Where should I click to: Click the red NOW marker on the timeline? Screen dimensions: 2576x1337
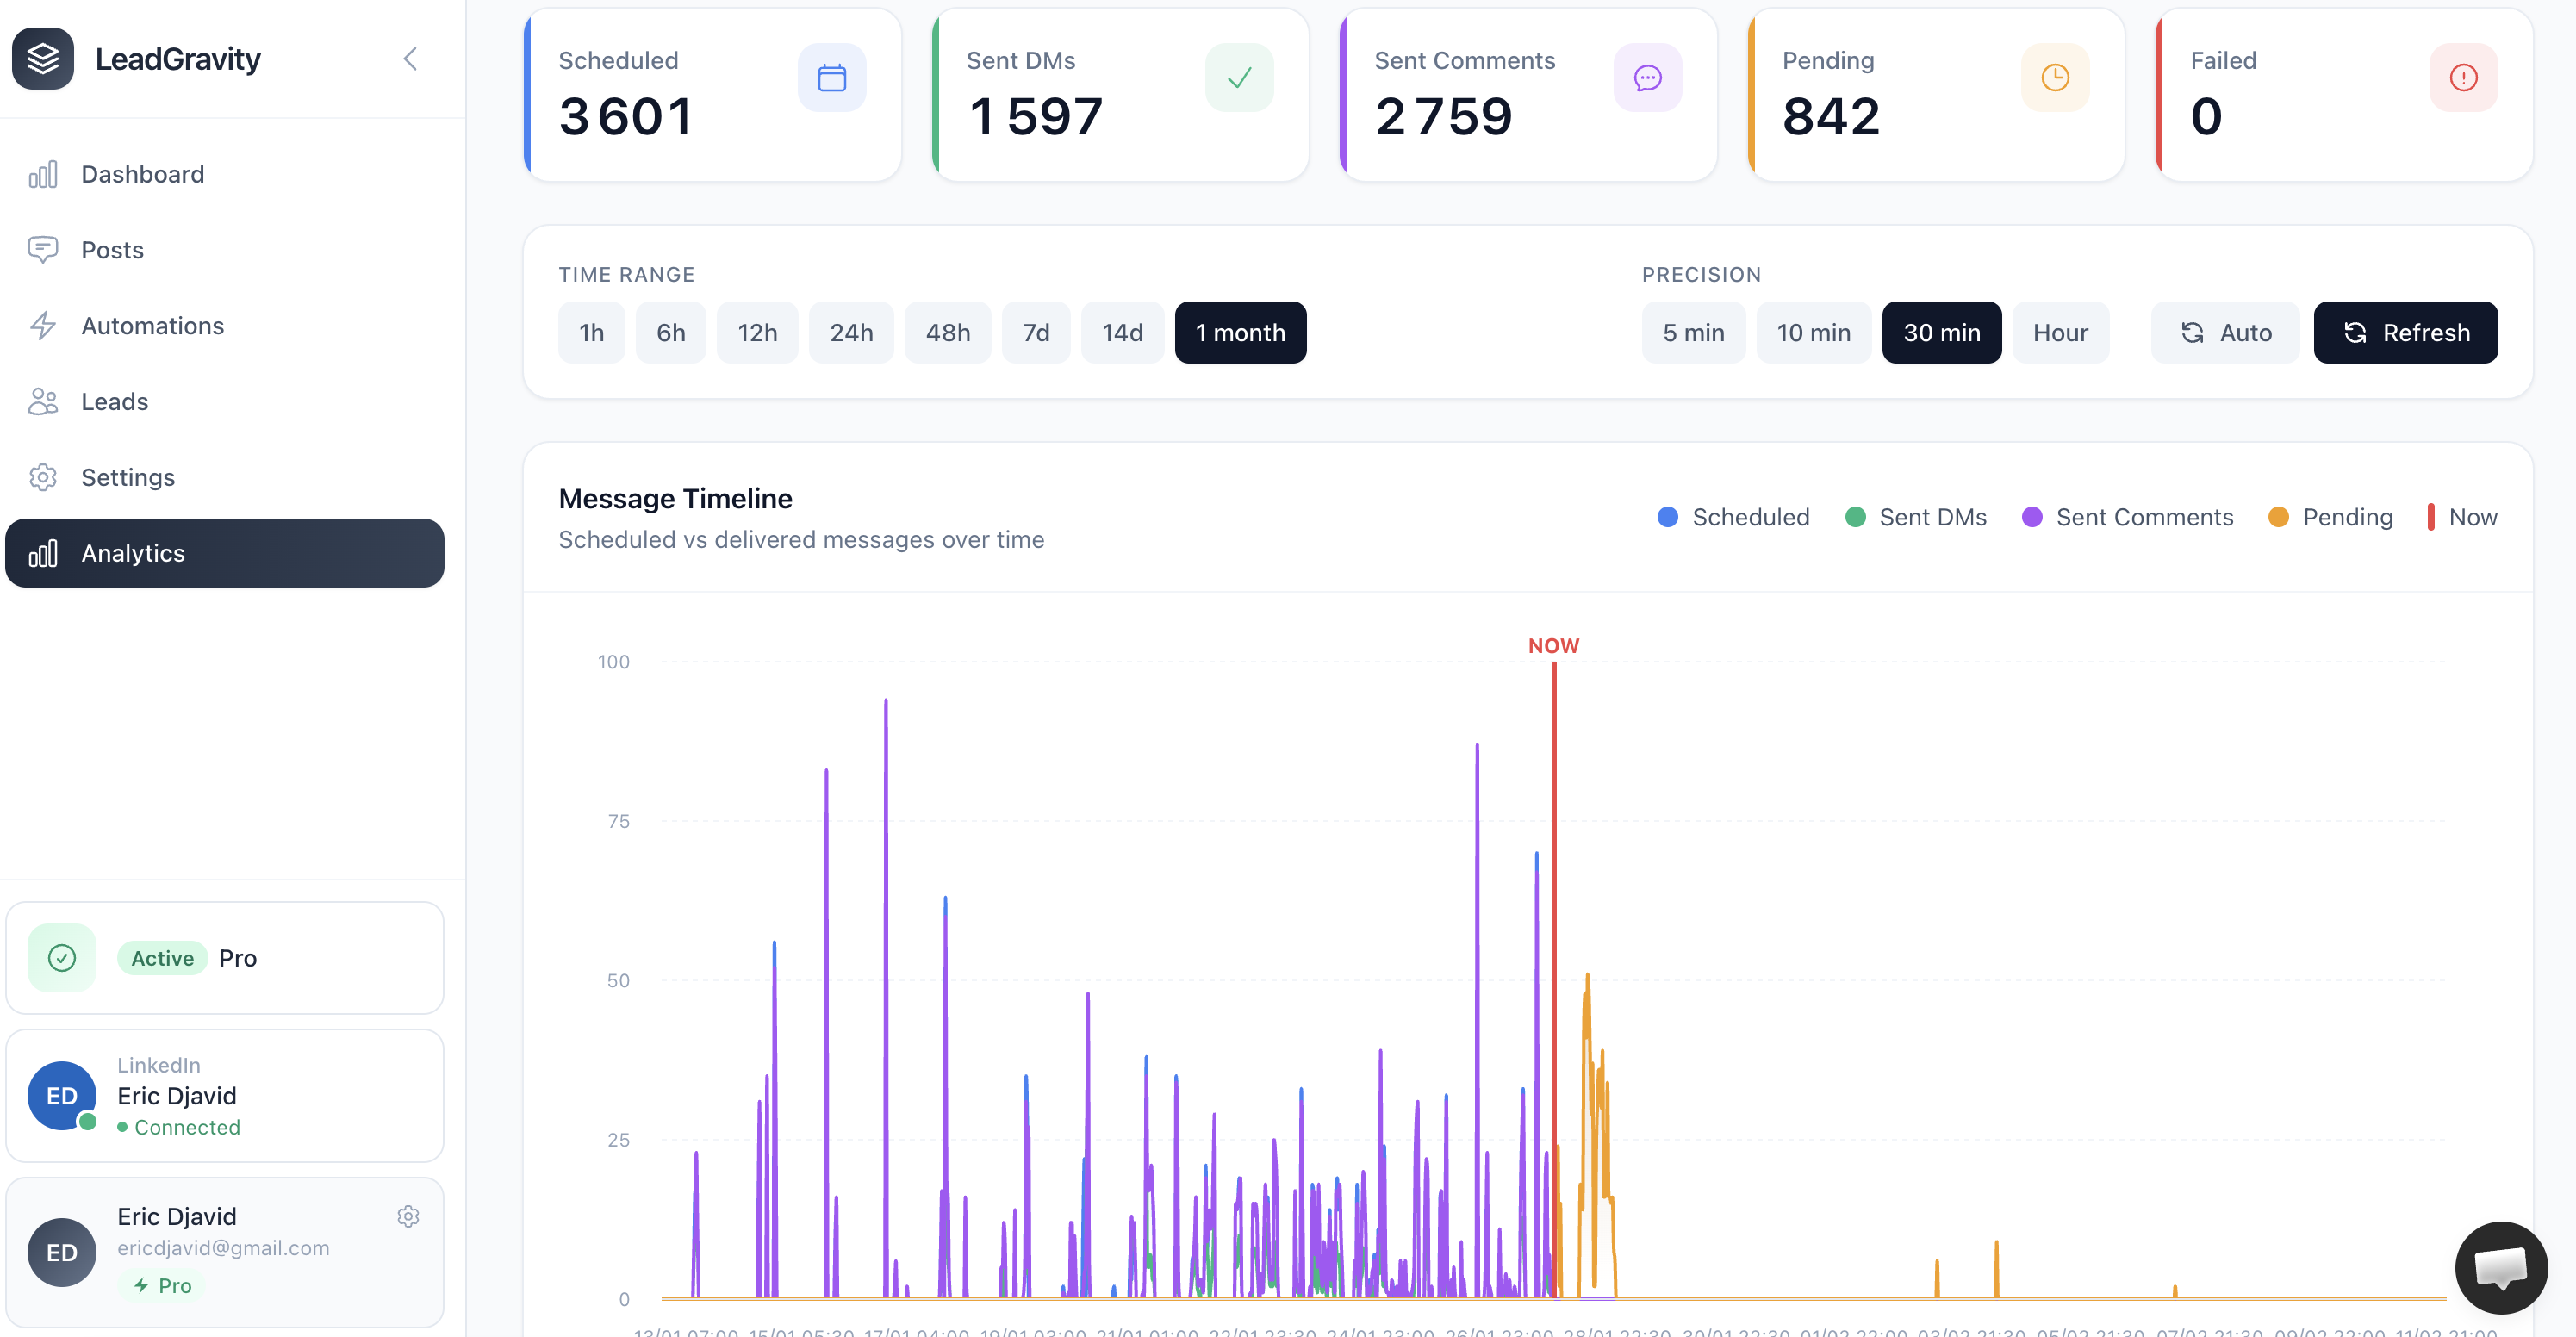tap(1554, 645)
